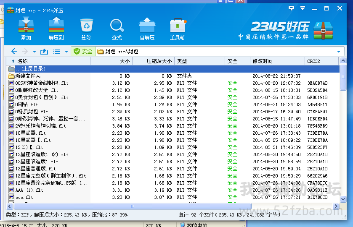This screenshot has height=227, width=353.
Task: Click file icon of ccc.flt
Action: tap(11, 197)
